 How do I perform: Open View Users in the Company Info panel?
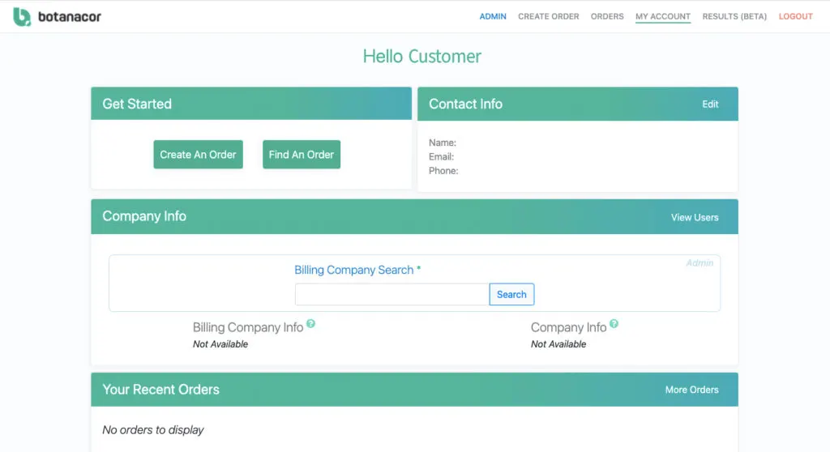[695, 217]
